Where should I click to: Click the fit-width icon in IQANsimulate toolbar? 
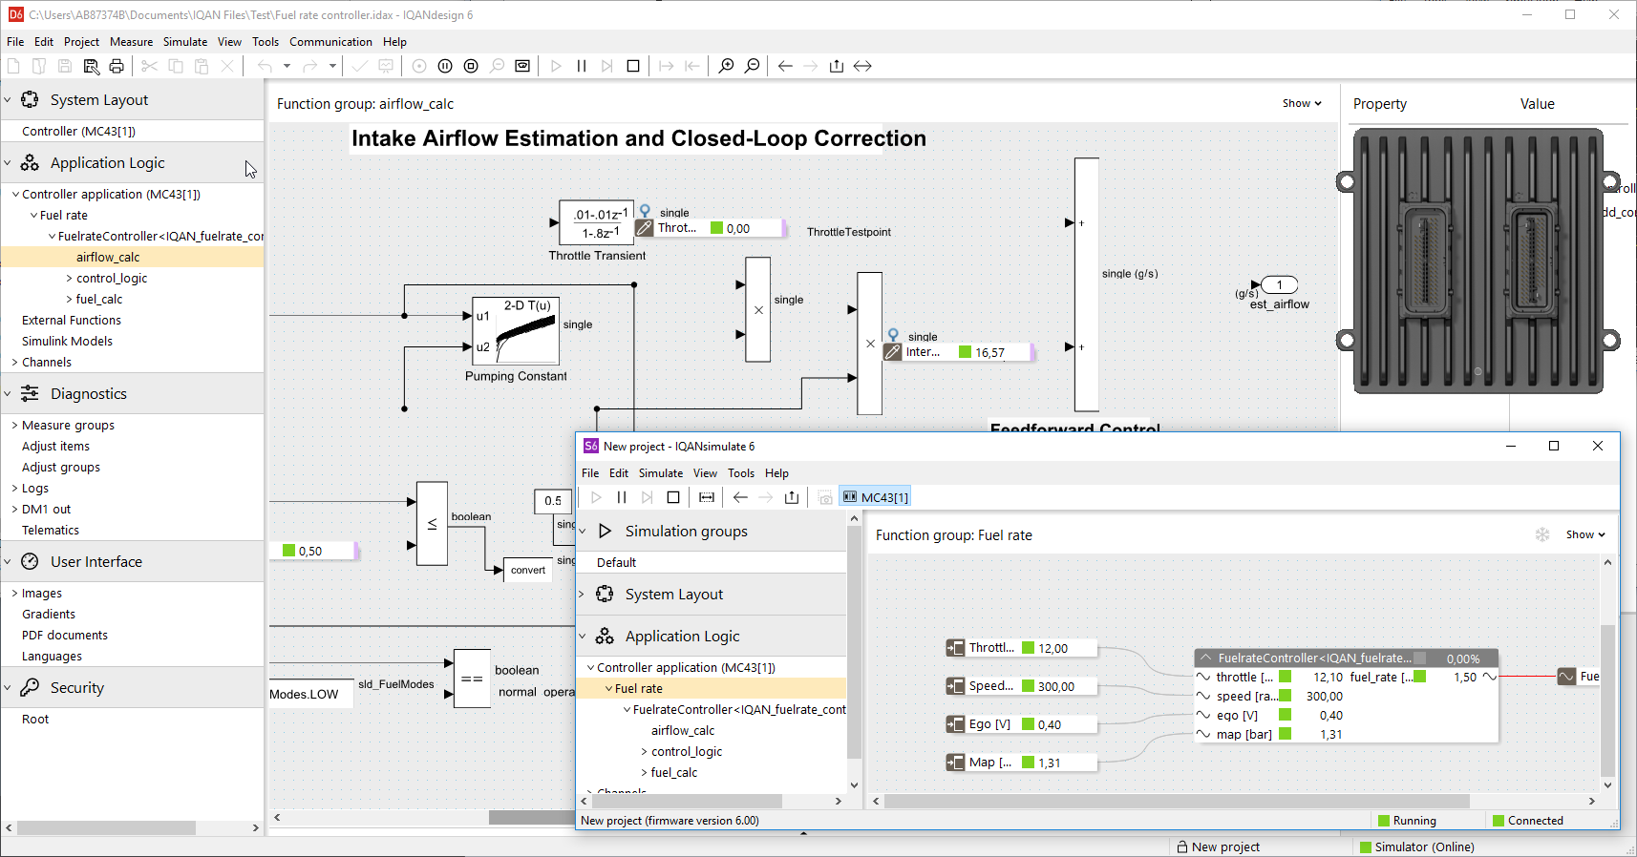pyautogui.click(x=707, y=497)
